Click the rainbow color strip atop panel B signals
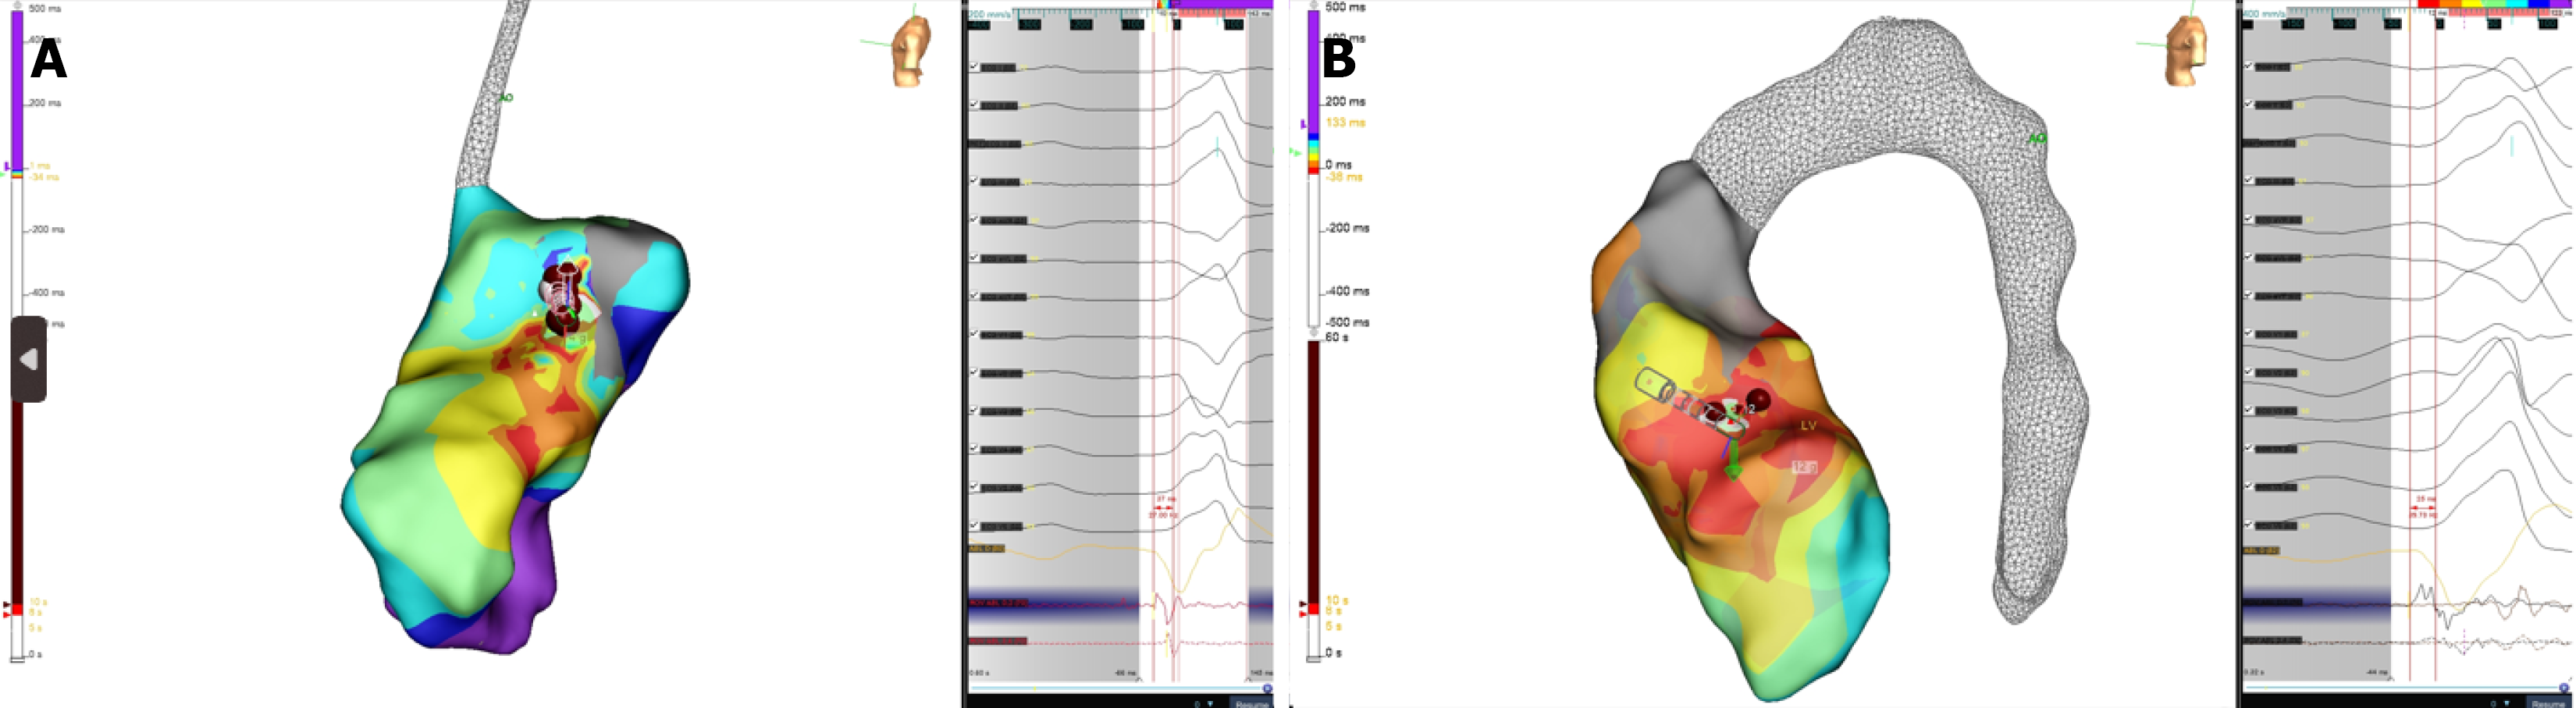 click(2490, 4)
